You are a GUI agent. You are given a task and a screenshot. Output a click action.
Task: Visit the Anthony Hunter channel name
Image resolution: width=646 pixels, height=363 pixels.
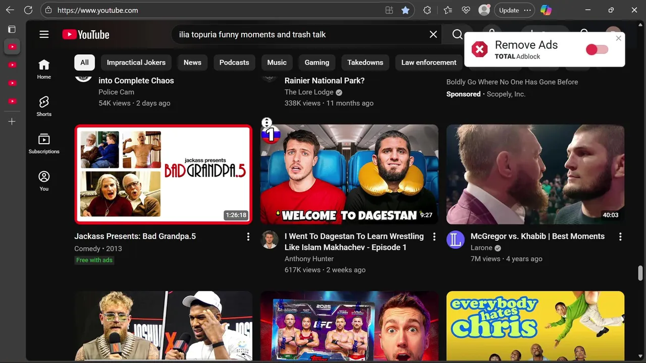[309, 259]
